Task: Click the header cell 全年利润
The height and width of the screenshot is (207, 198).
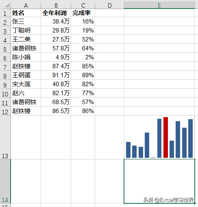Action: click(x=56, y=13)
